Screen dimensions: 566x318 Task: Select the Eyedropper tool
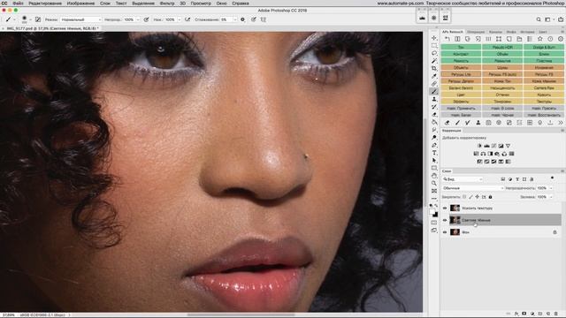click(x=434, y=76)
